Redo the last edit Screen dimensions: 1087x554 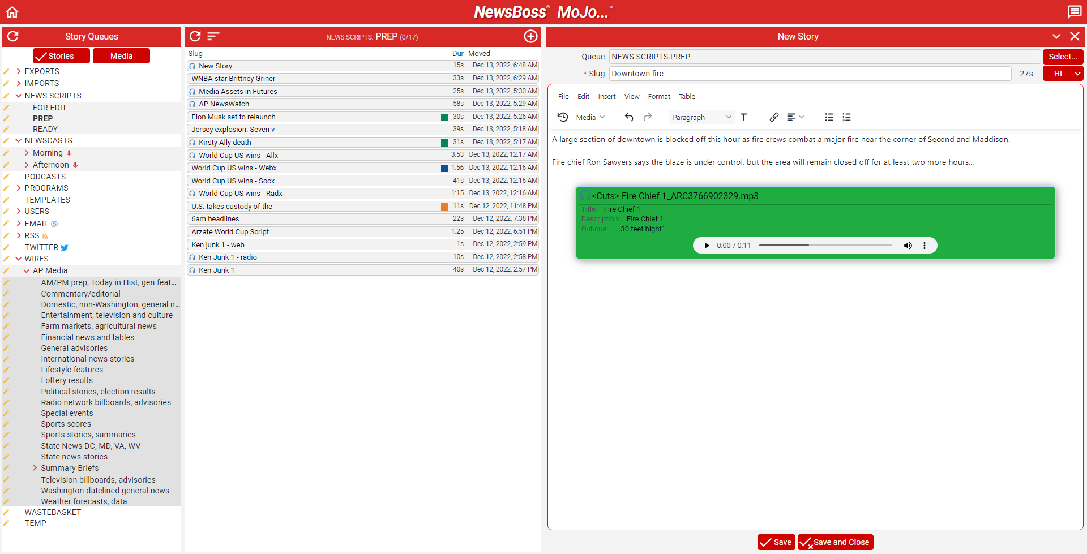pyautogui.click(x=648, y=117)
